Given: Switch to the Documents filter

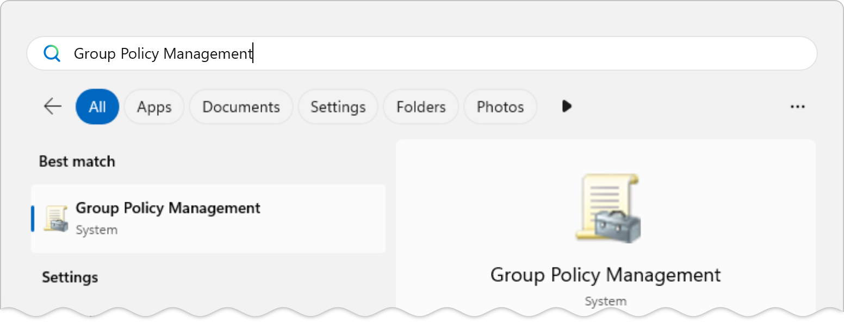Looking at the screenshot, I should tap(241, 107).
